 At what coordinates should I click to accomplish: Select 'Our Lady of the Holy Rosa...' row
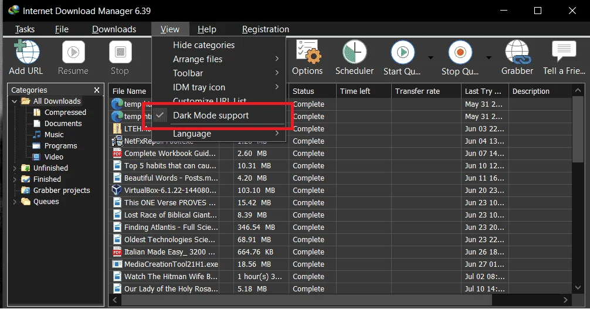coord(341,289)
